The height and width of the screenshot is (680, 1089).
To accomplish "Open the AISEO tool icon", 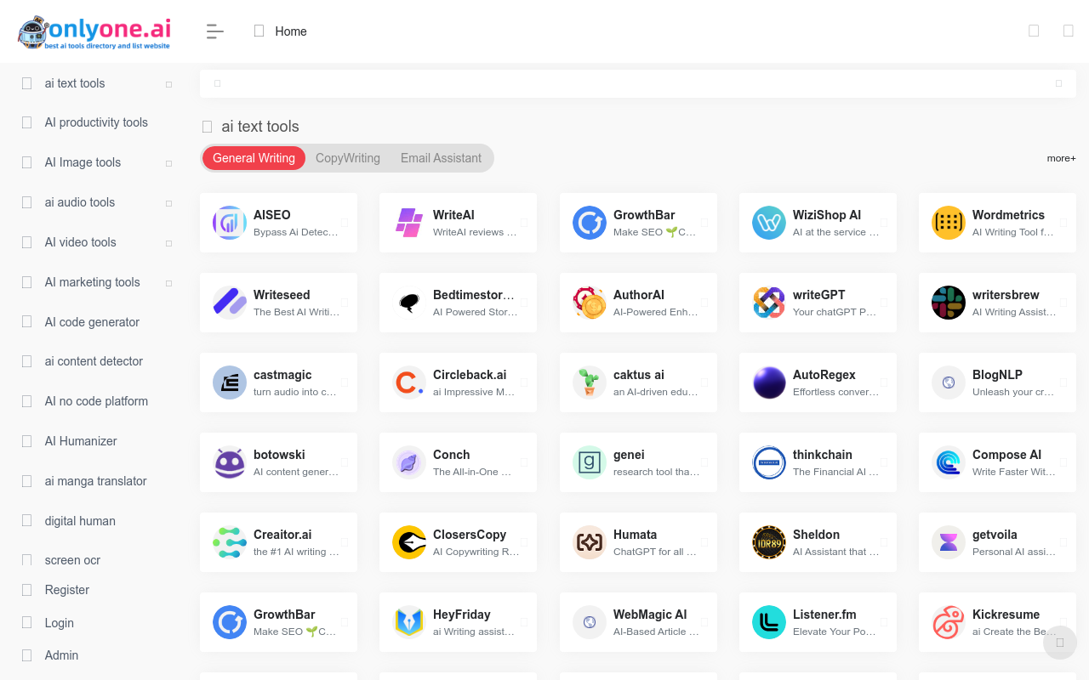I will point(230,223).
